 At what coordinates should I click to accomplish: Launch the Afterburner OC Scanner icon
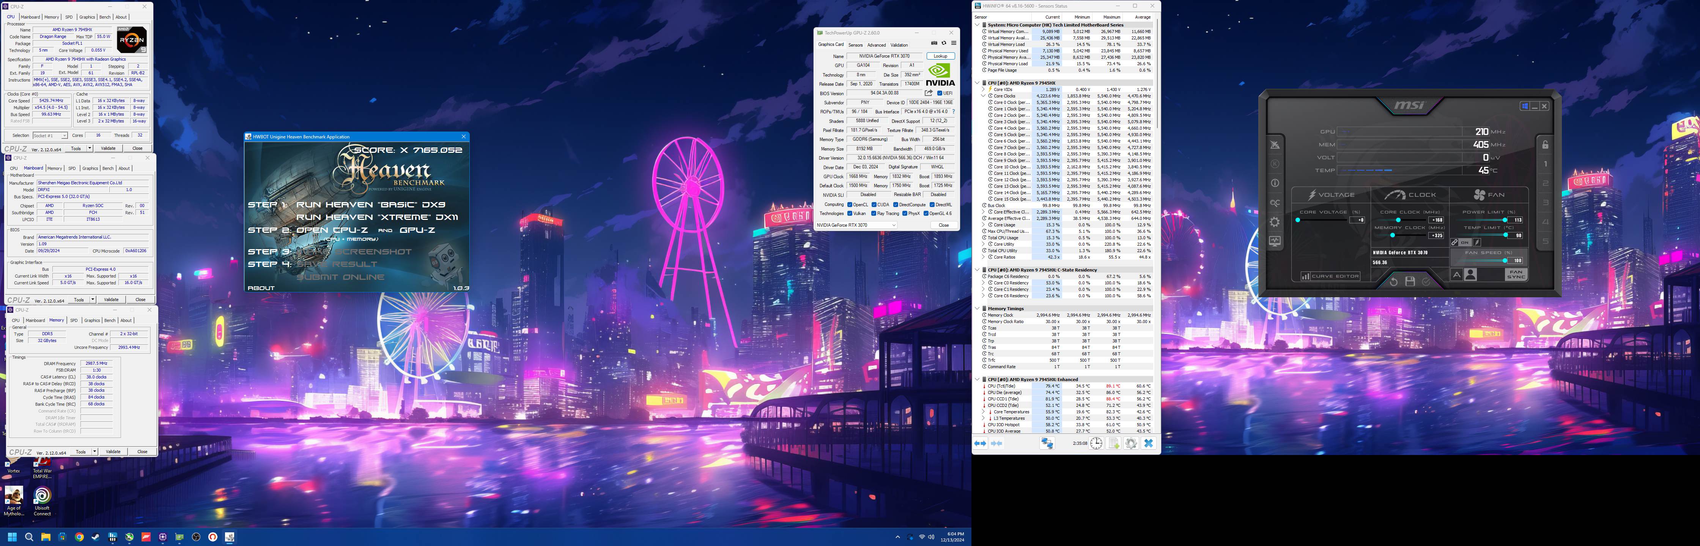pyautogui.click(x=1275, y=203)
